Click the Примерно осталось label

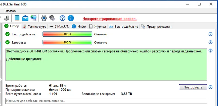point(20,90)
